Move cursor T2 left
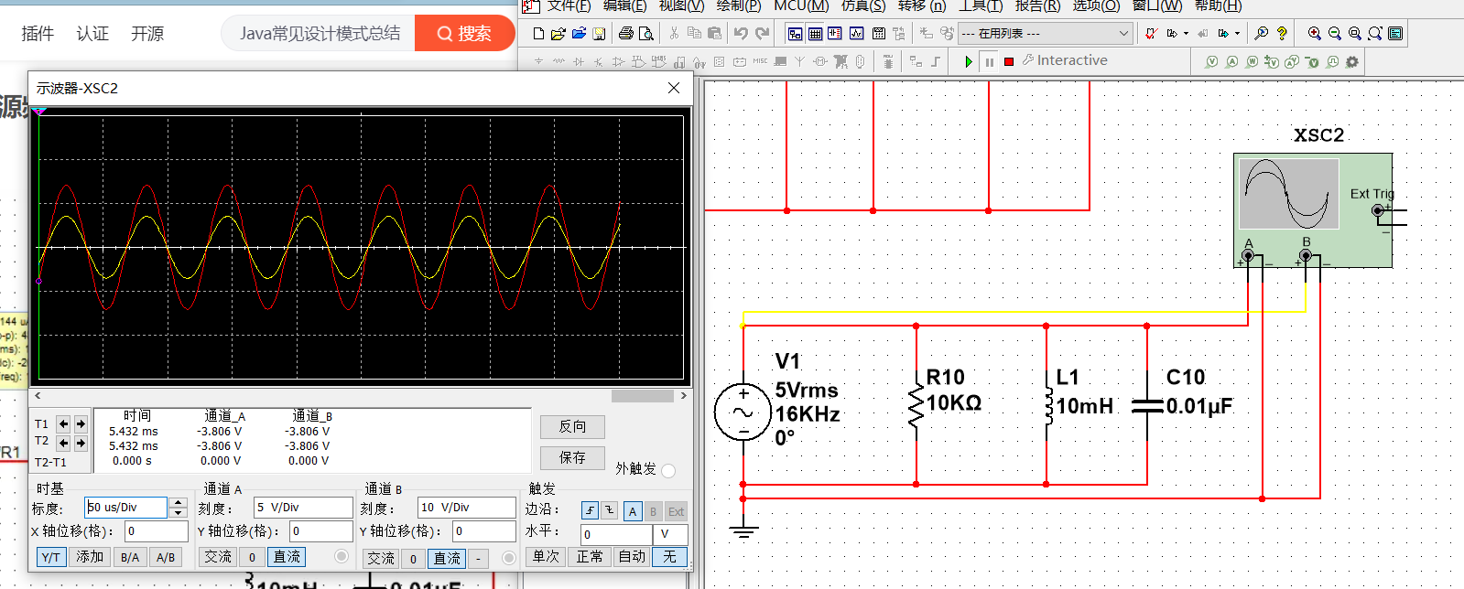 pos(63,443)
